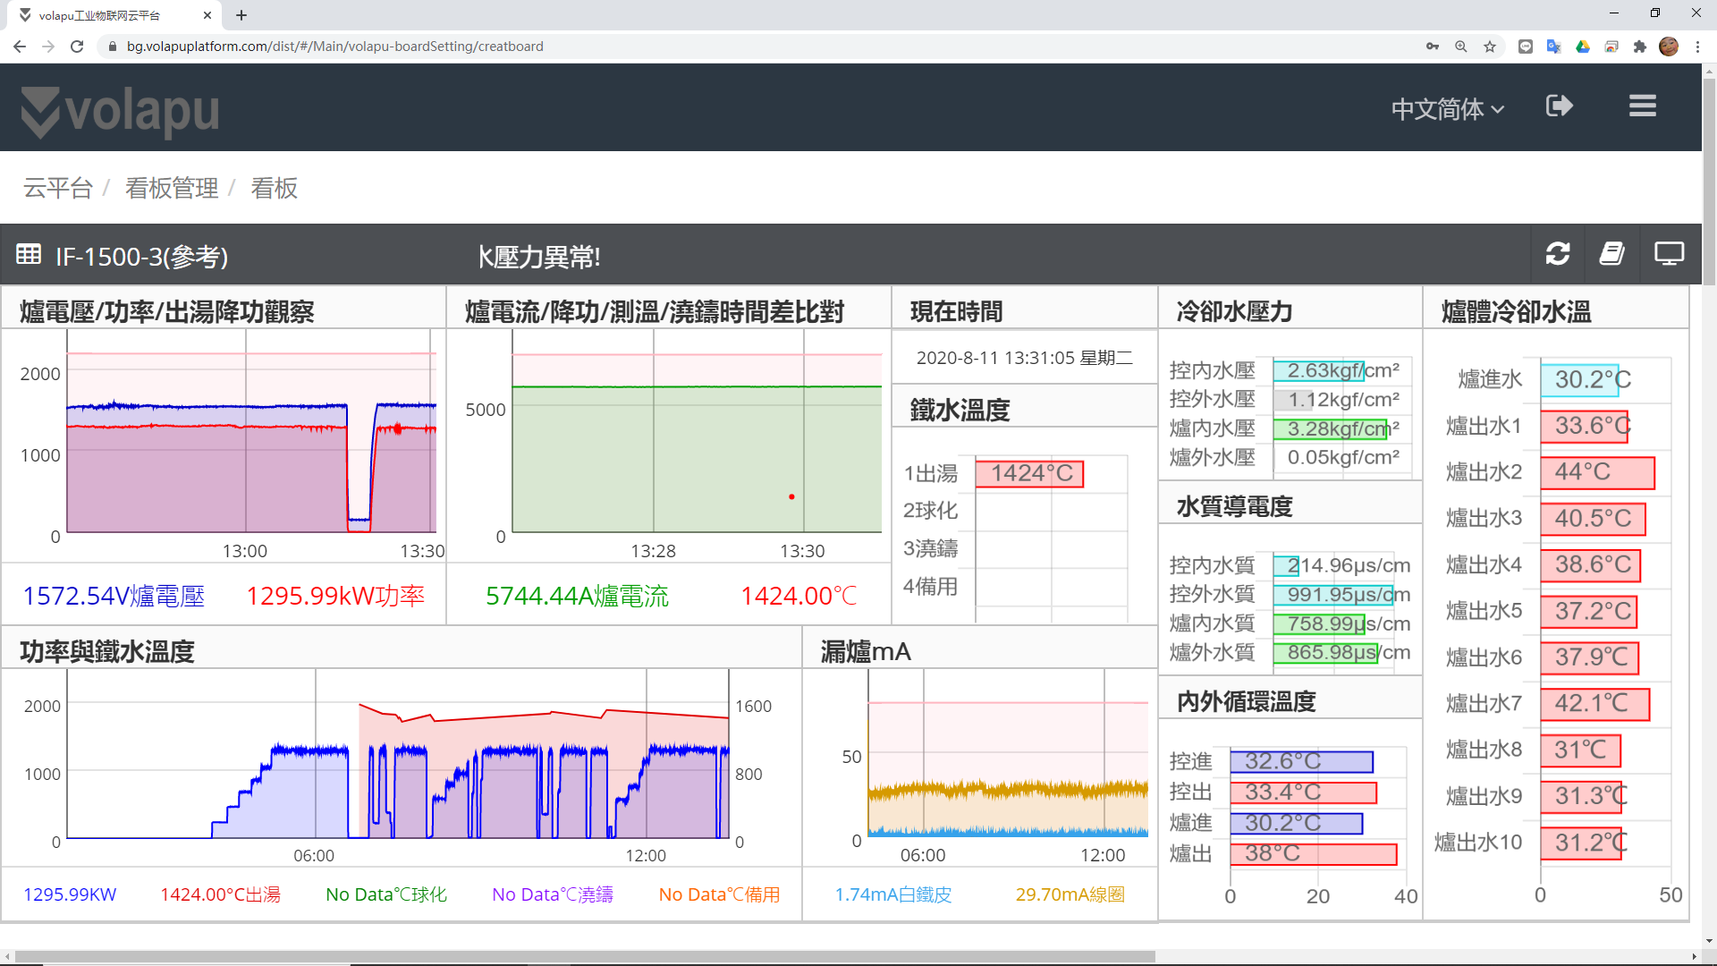
Task: Click the address bar URL
Action: (334, 47)
